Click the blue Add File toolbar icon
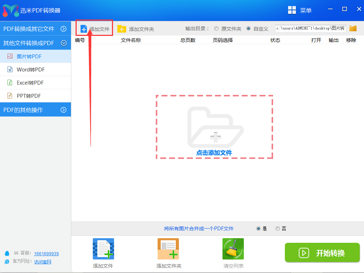The image size is (364, 273). tap(84, 29)
